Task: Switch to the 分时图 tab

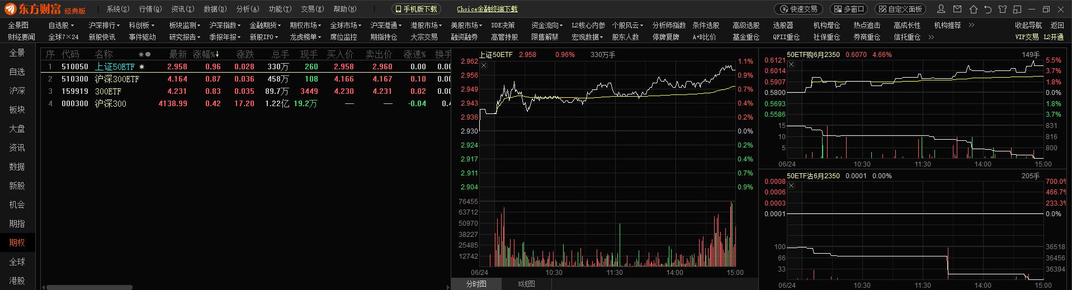Action: click(x=476, y=284)
